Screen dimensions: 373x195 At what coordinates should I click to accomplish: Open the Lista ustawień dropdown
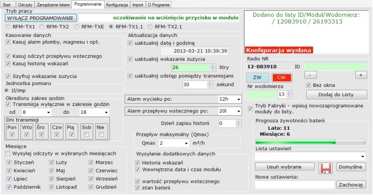tap(362, 156)
